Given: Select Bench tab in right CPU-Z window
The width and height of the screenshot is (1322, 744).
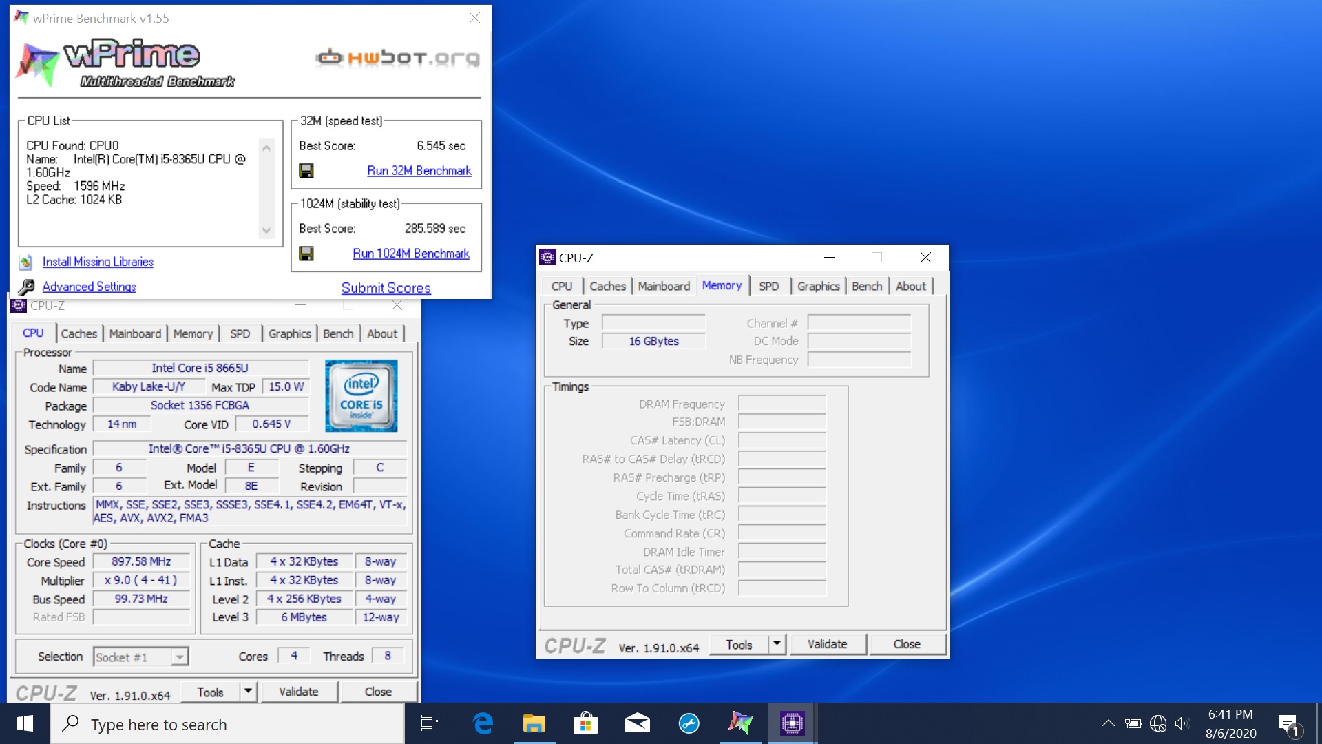Looking at the screenshot, I should pyautogui.click(x=867, y=286).
